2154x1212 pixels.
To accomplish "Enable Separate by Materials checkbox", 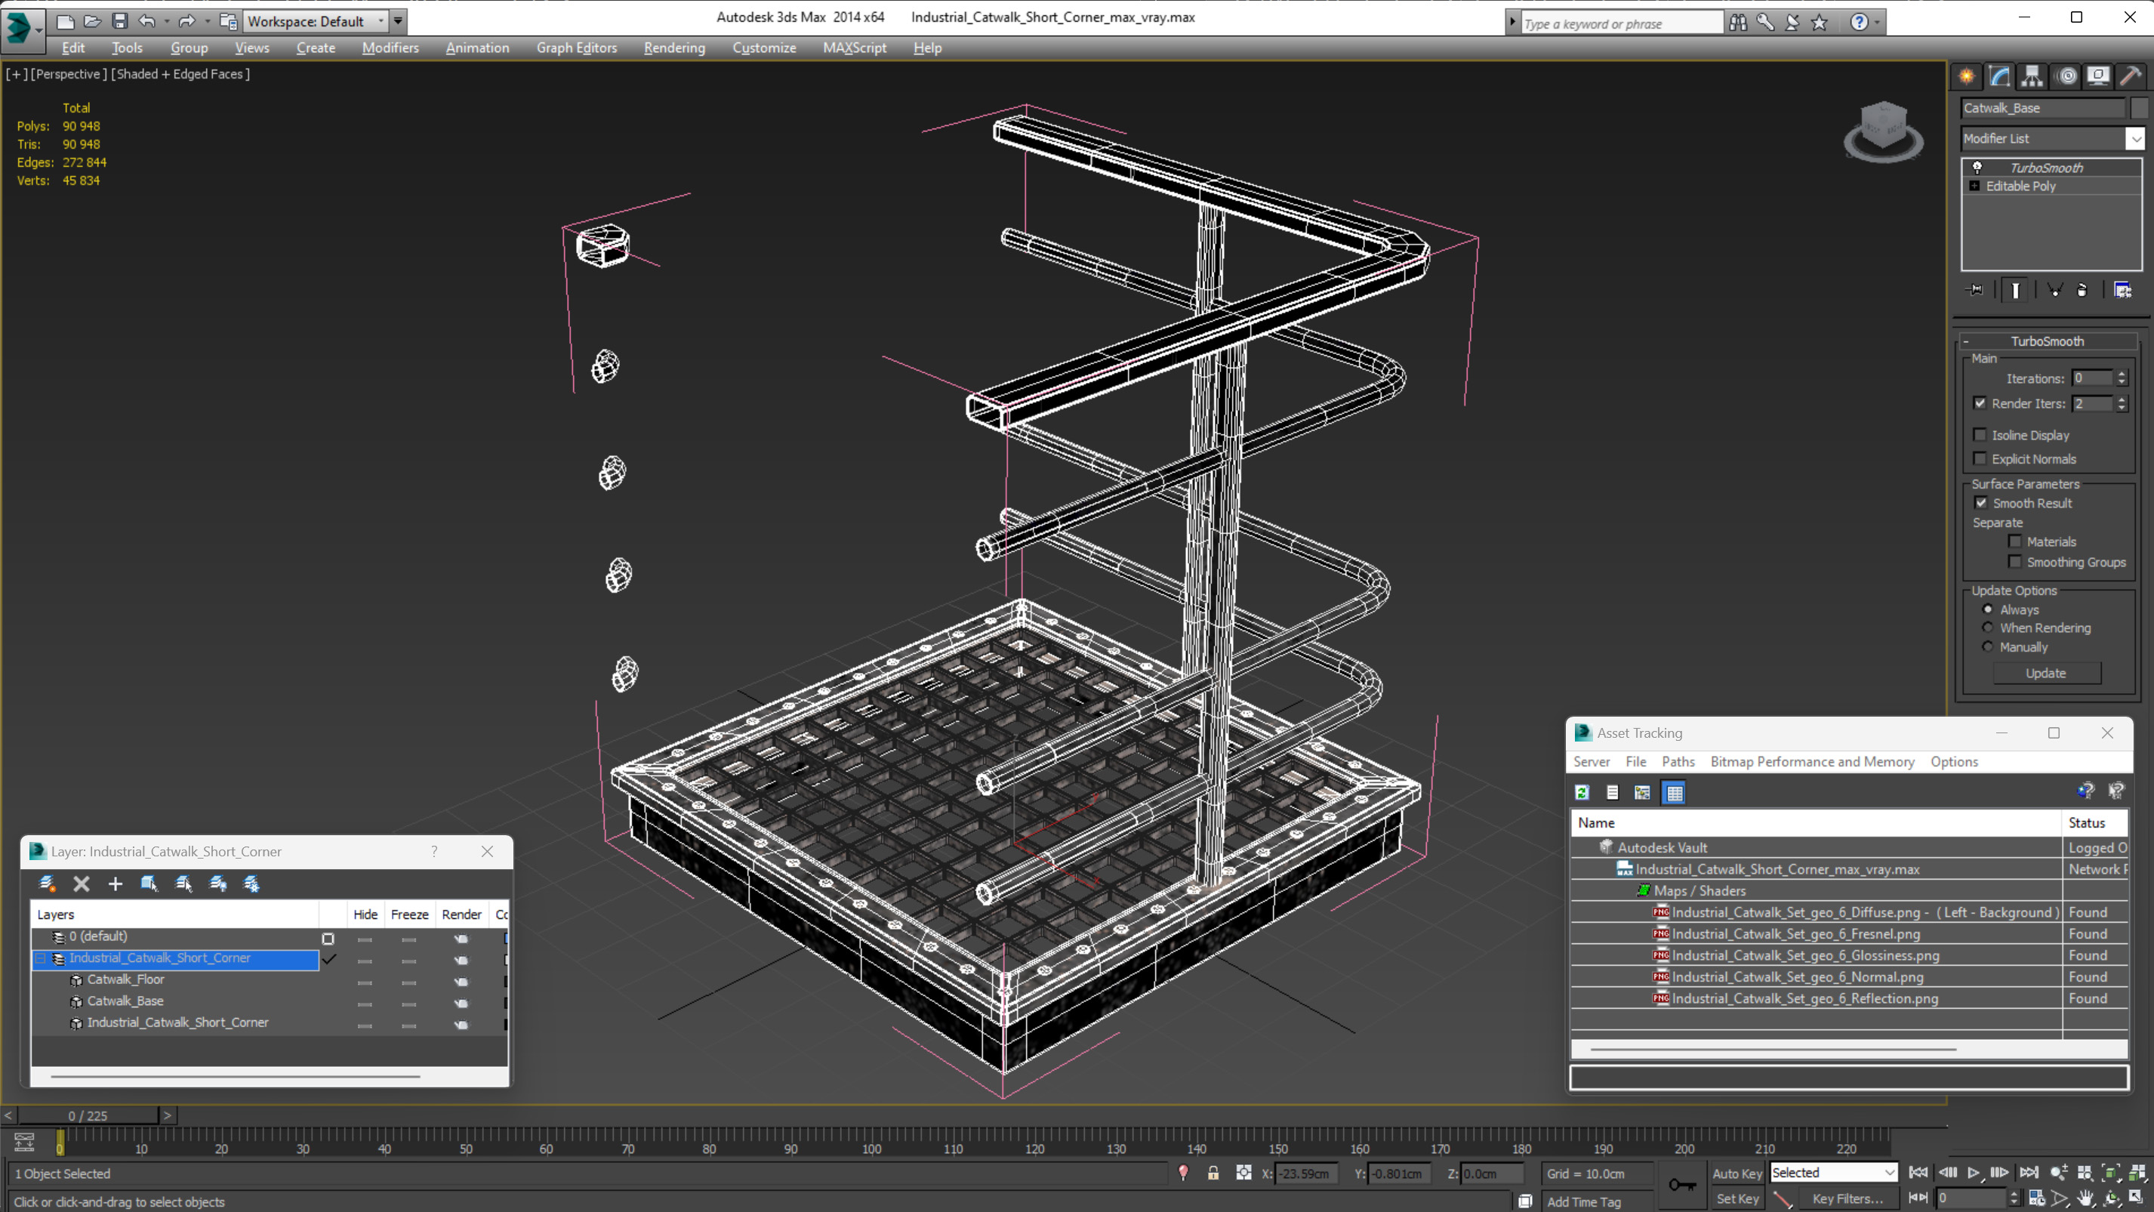I will pos(2015,541).
